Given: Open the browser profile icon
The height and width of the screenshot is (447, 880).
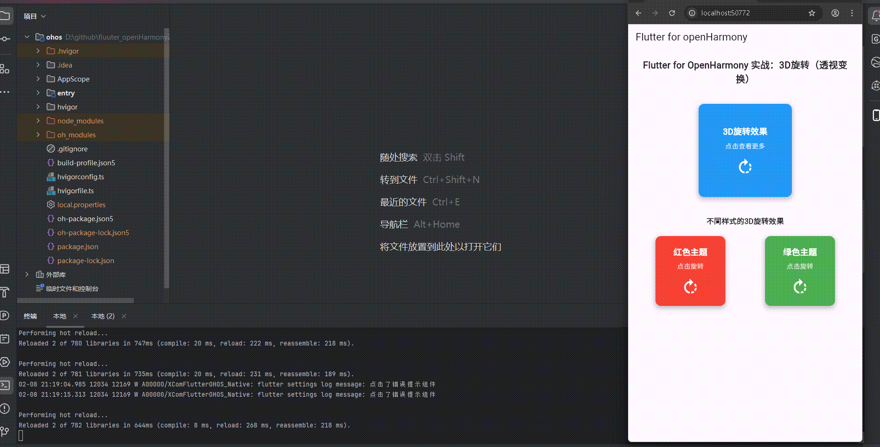Looking at the screenshot, I should point(835,13).
